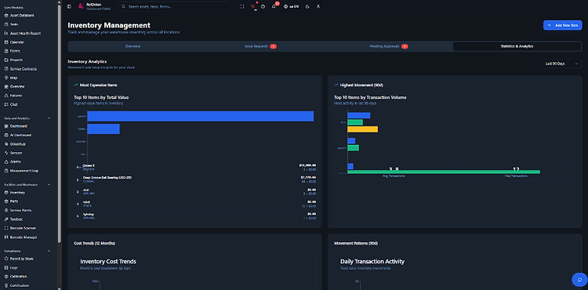The image size is (588, 290).
Task: Click the Add New Item button
Action: tap(562, 25)
